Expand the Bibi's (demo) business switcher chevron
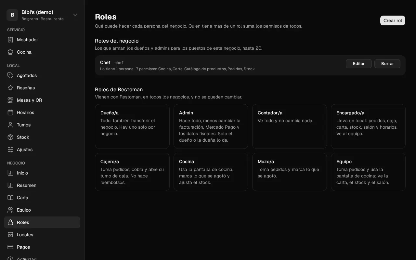 click(x=75, y=15)
